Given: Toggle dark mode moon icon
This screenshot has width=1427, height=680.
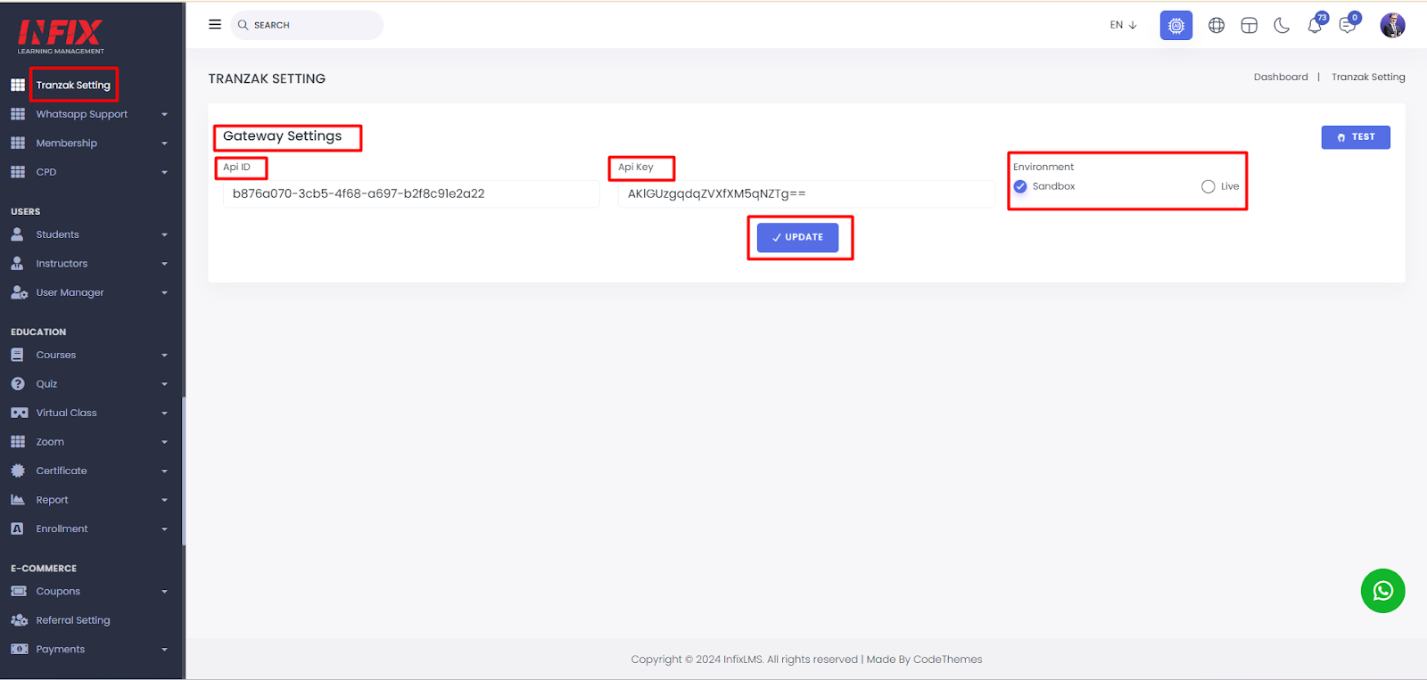Looking at the screenshot, I should pyautogui.click(x=1282, y=26).
